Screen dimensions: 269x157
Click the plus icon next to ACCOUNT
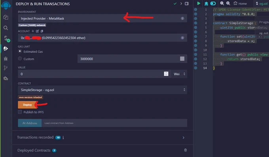[x=33, y=31]
